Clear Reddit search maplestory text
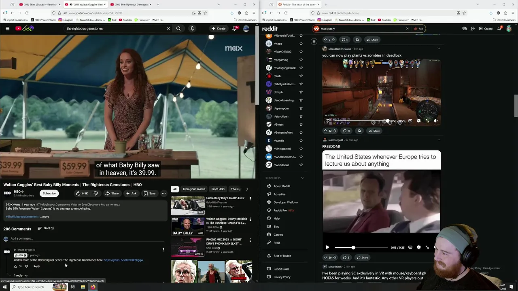This screenshot has width=518, height=291. tap(407, 29)
